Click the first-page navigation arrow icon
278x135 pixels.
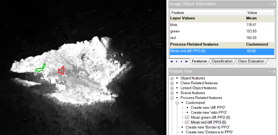click(171, 61)
